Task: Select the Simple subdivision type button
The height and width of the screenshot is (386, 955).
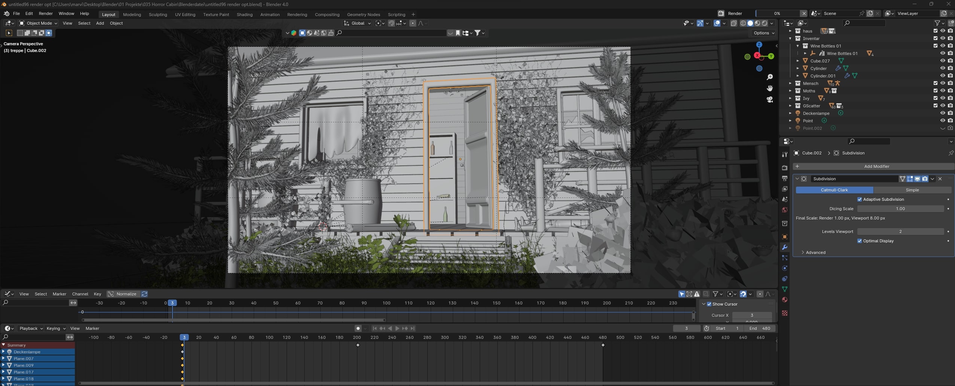Action: point(912,190)
